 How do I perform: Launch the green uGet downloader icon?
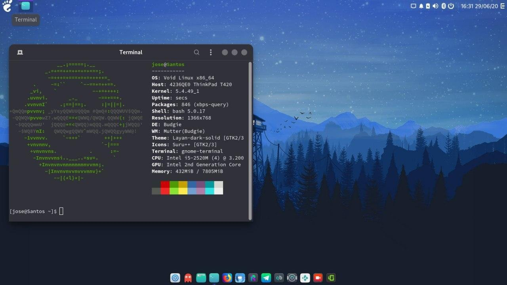331,278
